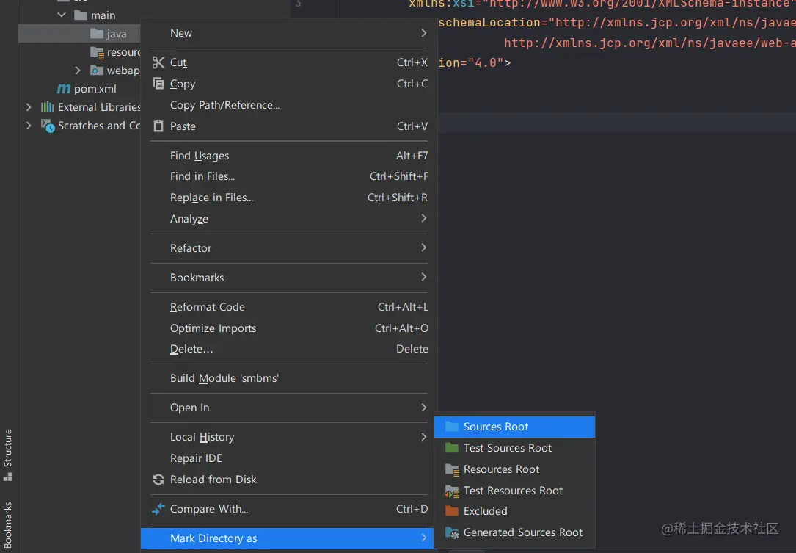Click the webapp folder icon
The width and height of the screenshot is (796, 553).
(96, 71)
